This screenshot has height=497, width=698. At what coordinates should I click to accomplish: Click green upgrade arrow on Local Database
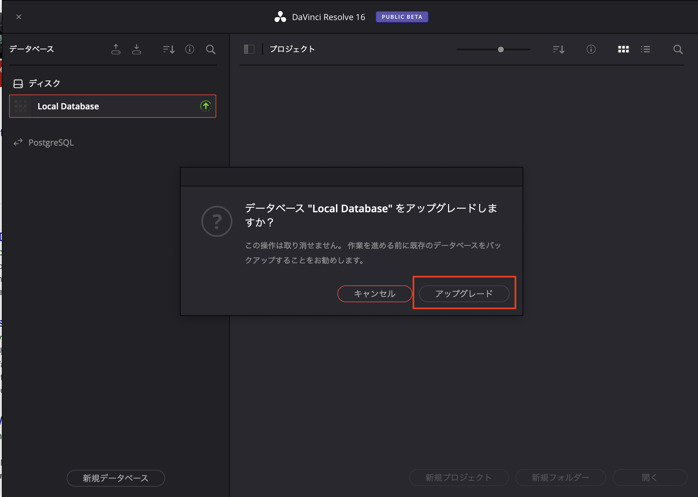(x=206, y=106)
